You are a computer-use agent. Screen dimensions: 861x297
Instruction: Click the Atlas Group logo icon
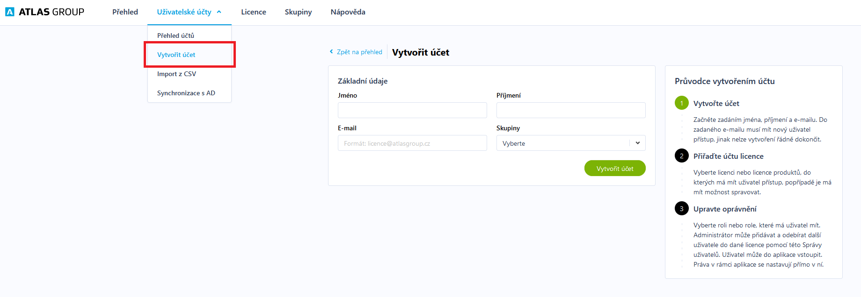[x=10, y=12]
